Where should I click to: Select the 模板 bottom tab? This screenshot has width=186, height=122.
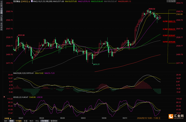tap(11, 121)
